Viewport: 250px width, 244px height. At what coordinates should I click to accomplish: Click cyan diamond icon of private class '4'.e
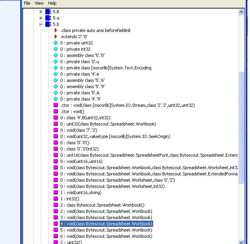point(55,74)
